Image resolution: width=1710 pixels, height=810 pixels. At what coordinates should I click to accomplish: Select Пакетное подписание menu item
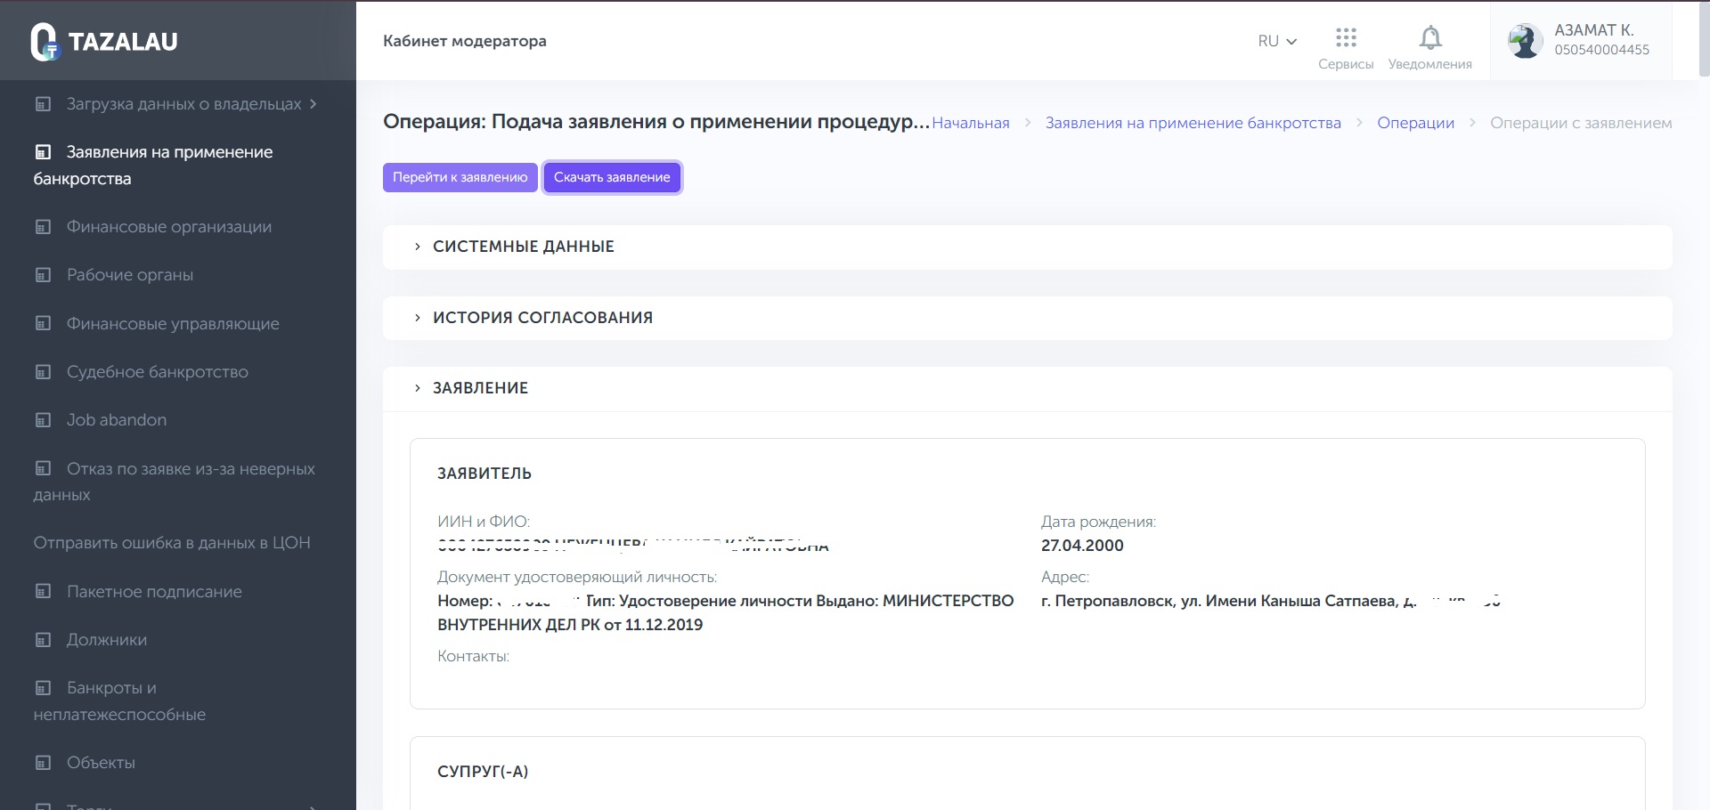[154, 592]
